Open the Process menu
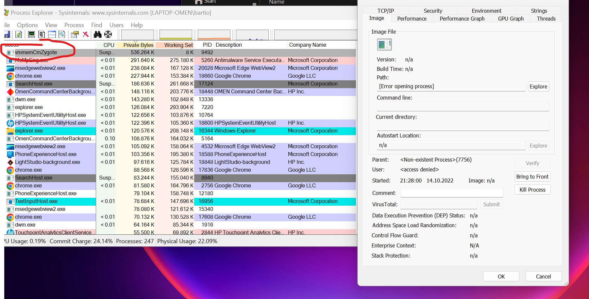 coord(74,25)
